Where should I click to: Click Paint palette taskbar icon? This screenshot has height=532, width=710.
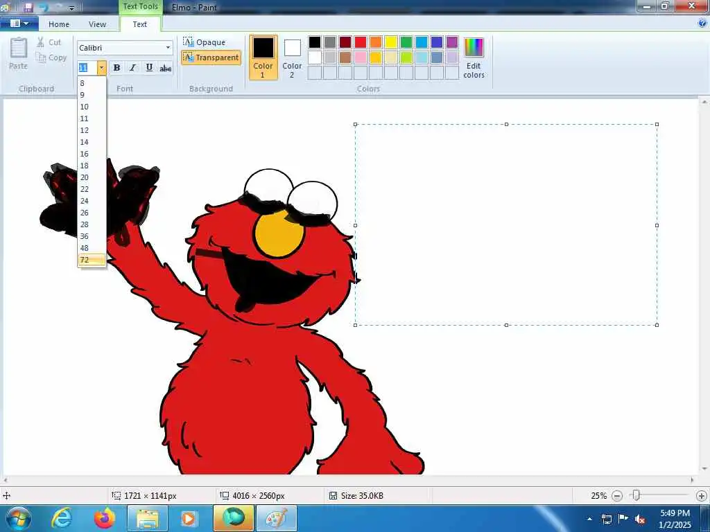coord(276,518)
